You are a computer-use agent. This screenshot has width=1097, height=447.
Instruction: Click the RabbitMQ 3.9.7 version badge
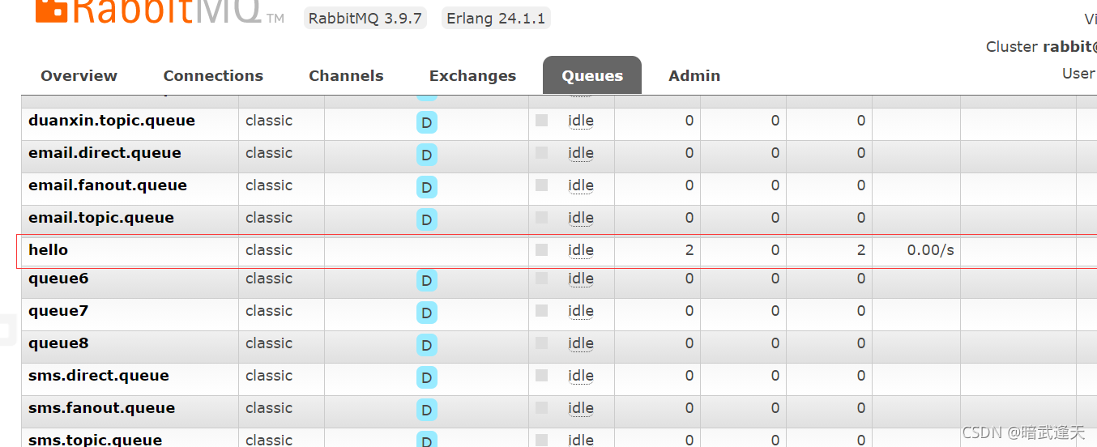365,19
